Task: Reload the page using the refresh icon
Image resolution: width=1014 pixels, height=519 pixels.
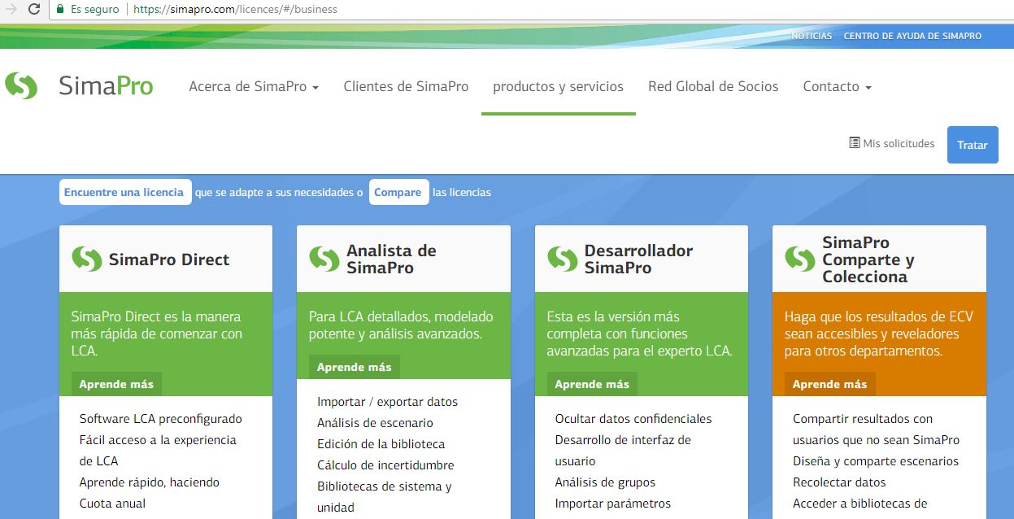Action: coord(33,11)
